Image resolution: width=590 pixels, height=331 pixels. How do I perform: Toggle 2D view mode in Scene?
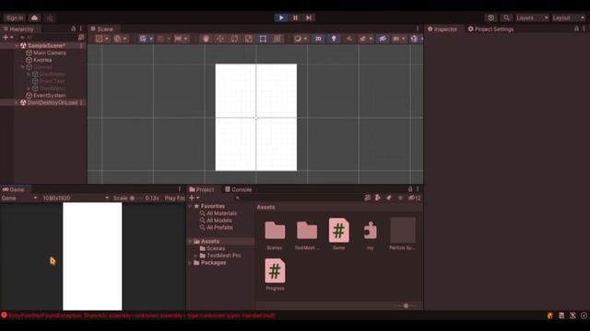point(318,39)
